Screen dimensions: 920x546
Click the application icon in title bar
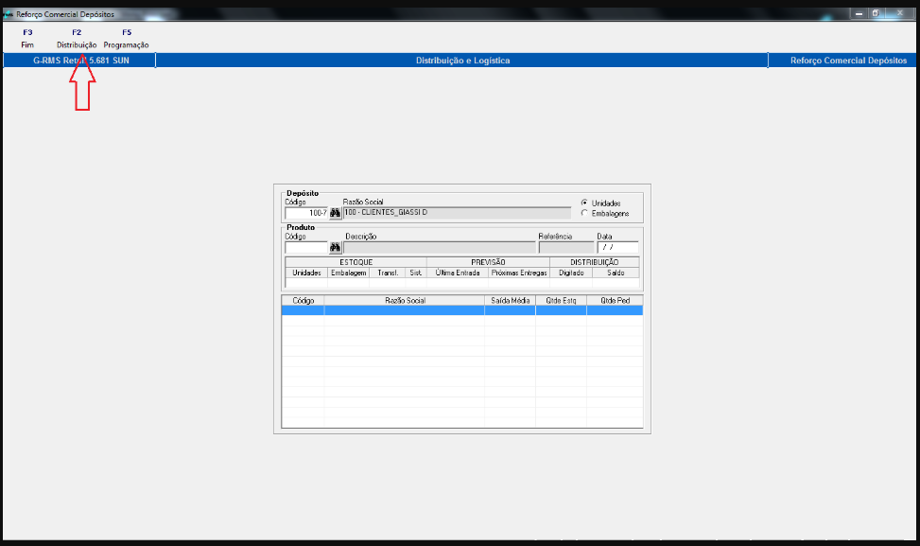click(9, 14)
